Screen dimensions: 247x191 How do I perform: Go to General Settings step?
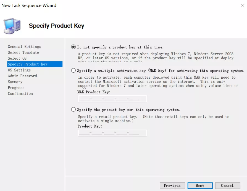click(x=24, y=47)
